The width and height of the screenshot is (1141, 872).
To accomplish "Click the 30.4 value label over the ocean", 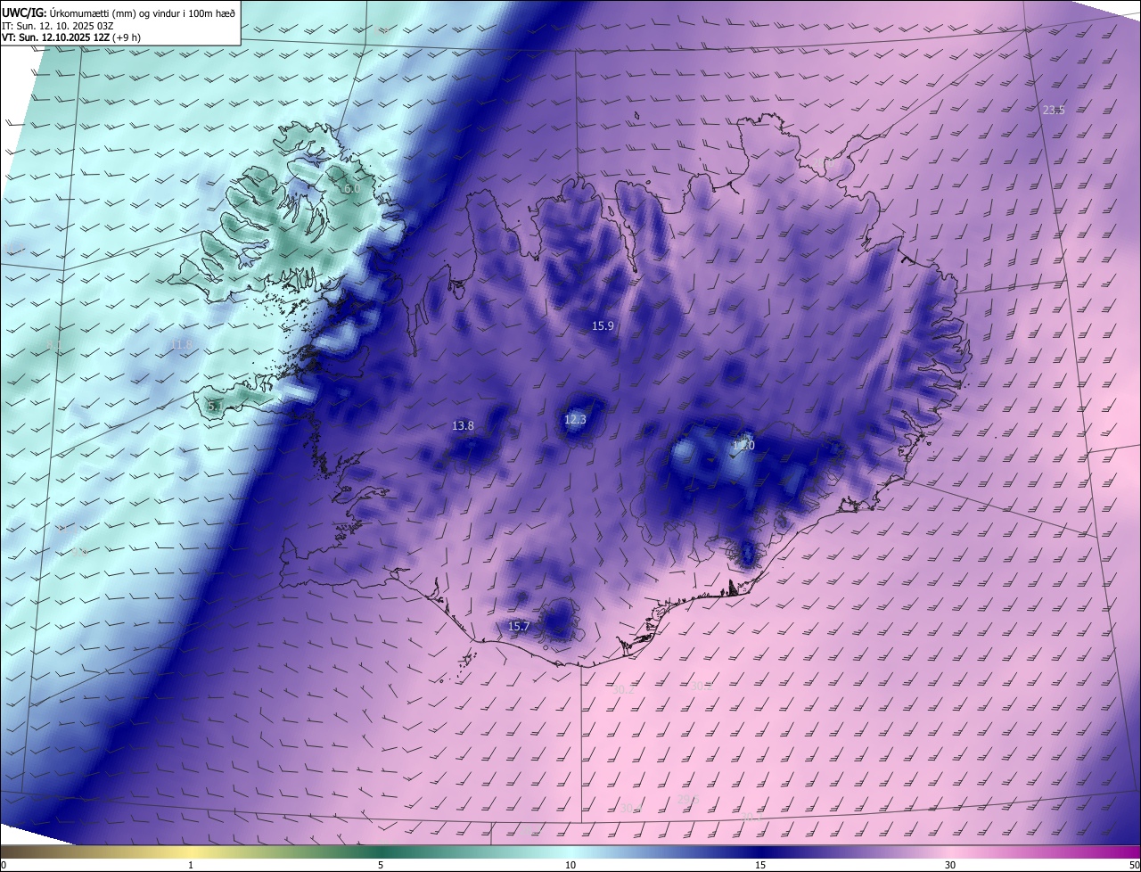I will pyautogui.click(x=631, y=809).
